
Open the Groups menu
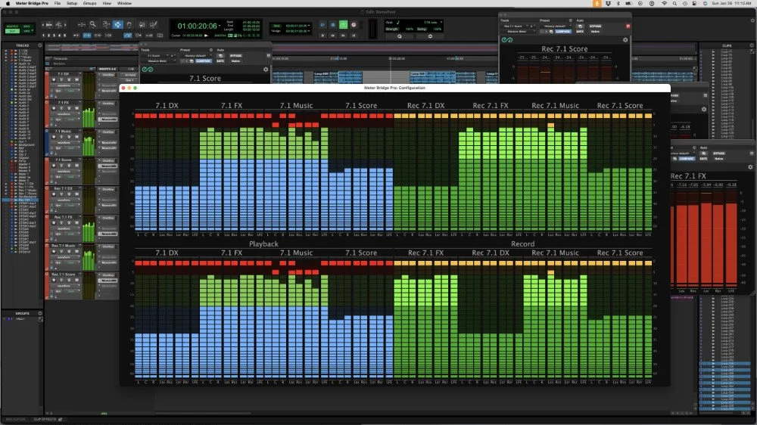[89, 3]
